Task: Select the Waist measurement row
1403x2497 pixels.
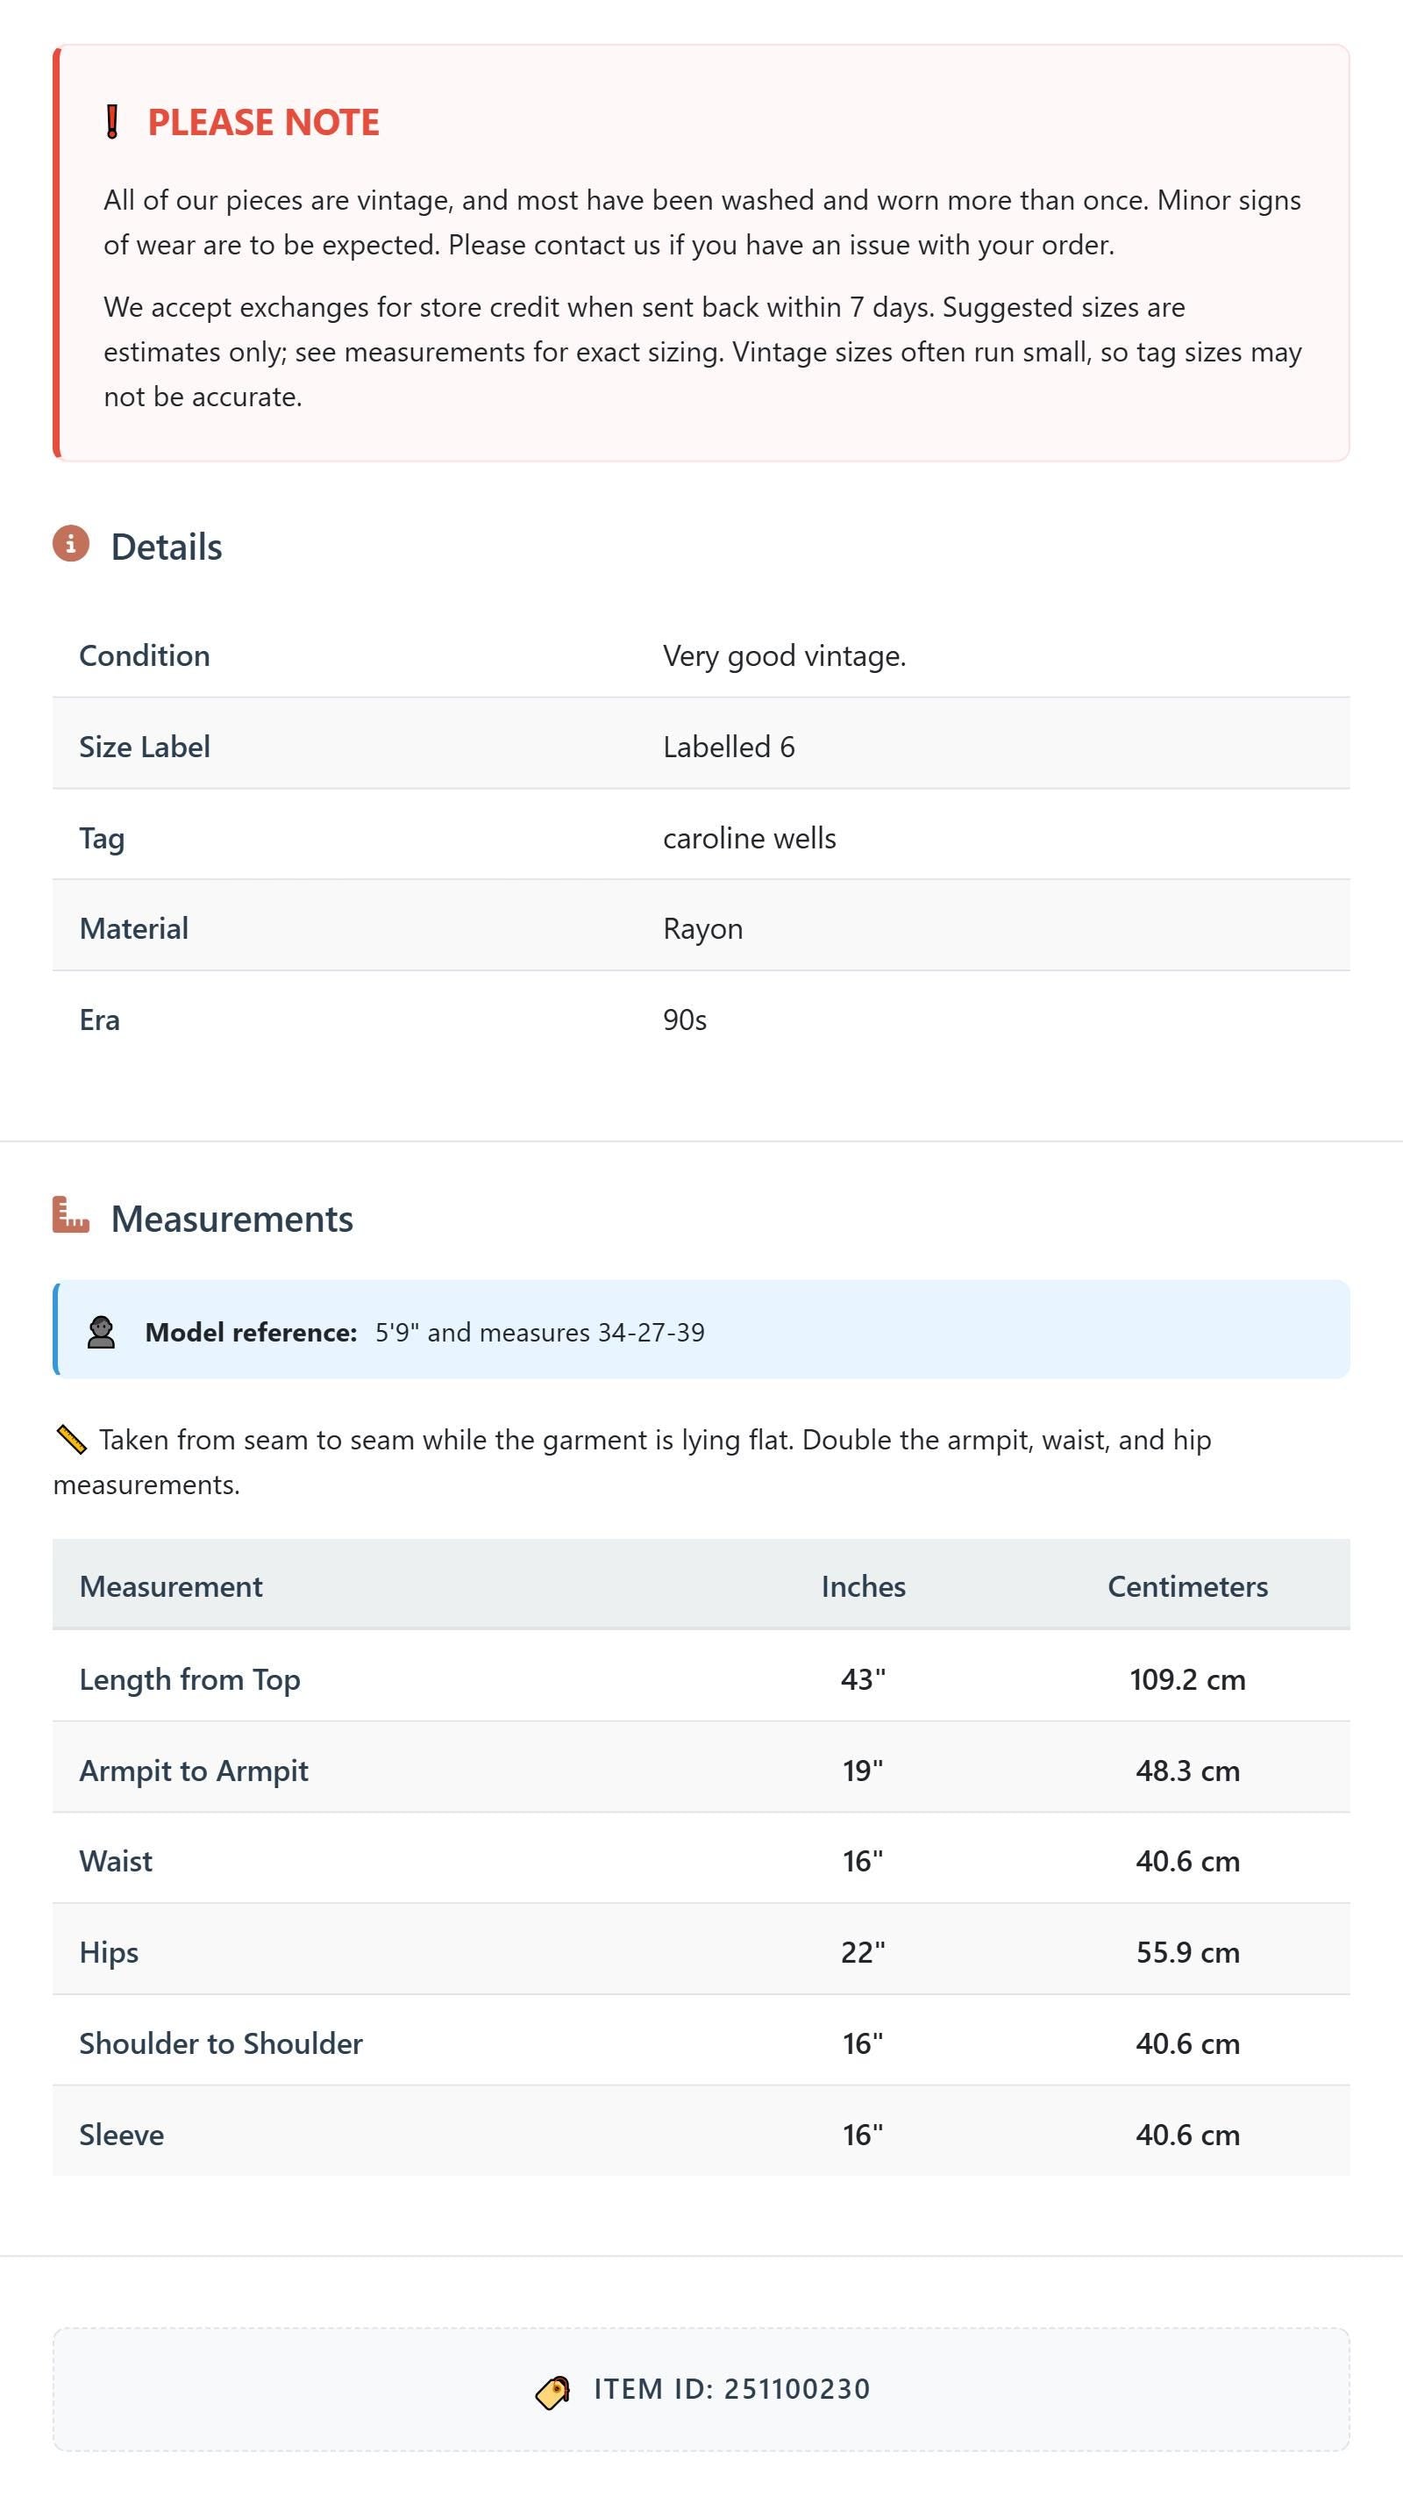Action: (x=701, y=1858)
